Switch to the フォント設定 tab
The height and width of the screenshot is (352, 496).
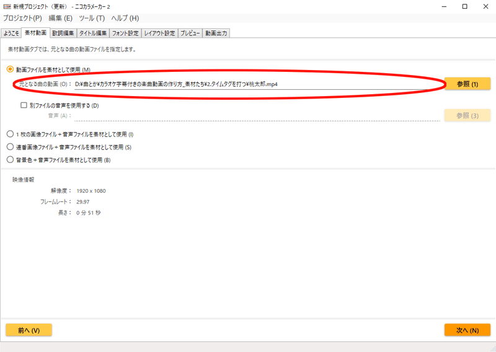point(125,33)
